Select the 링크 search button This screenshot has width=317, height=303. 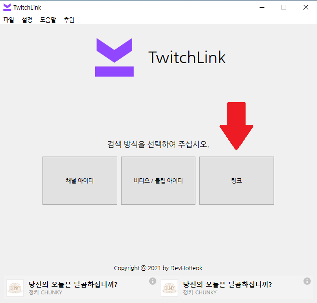pos(236,181)
